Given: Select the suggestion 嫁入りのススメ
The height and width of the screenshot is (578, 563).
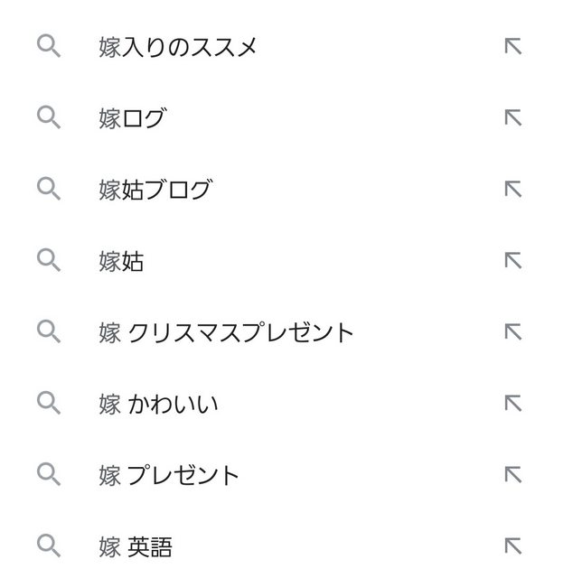Looking at the screenshot, I should pyautogui.click(x=177, y=47).
